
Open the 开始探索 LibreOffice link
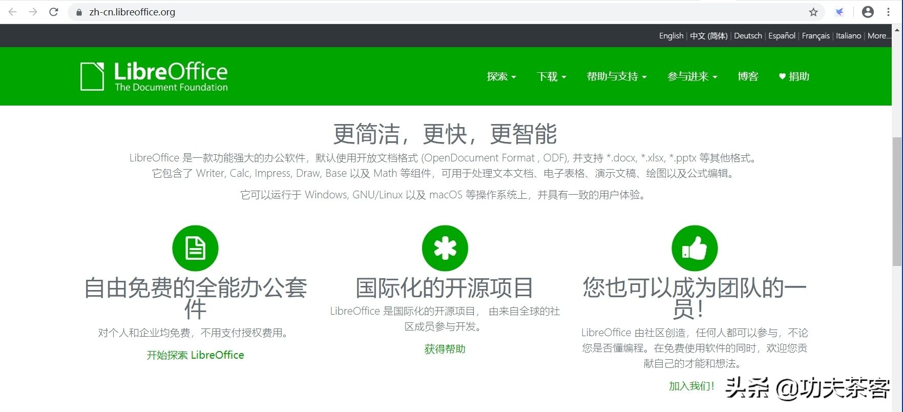point(195,355)
